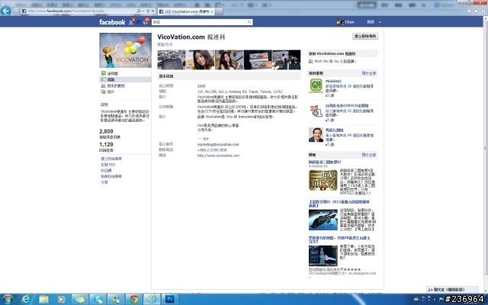Open the second photo strip thumbnail
The image size is (488, 305).
[x=200, y=59]
